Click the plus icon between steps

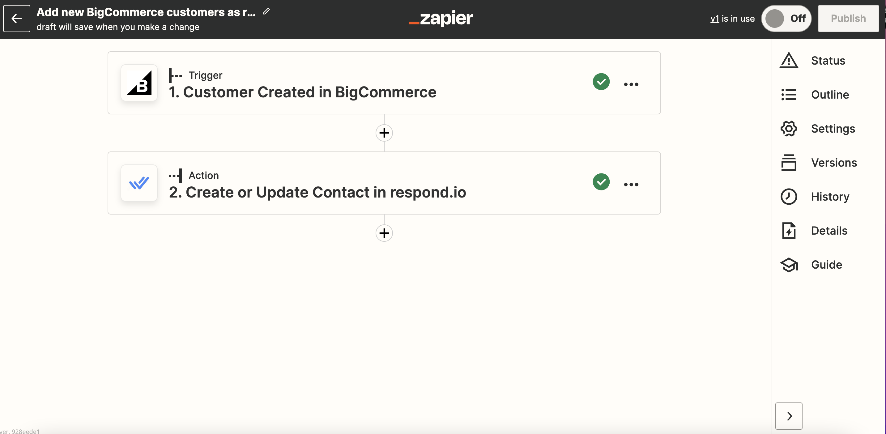384,132
